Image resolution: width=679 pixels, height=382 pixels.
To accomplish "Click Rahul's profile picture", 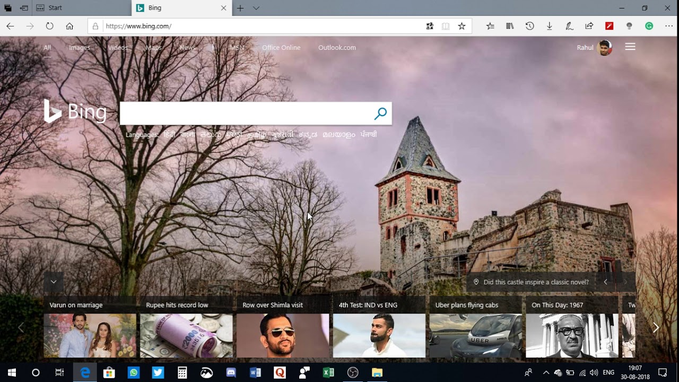I will tap(604, 48).
